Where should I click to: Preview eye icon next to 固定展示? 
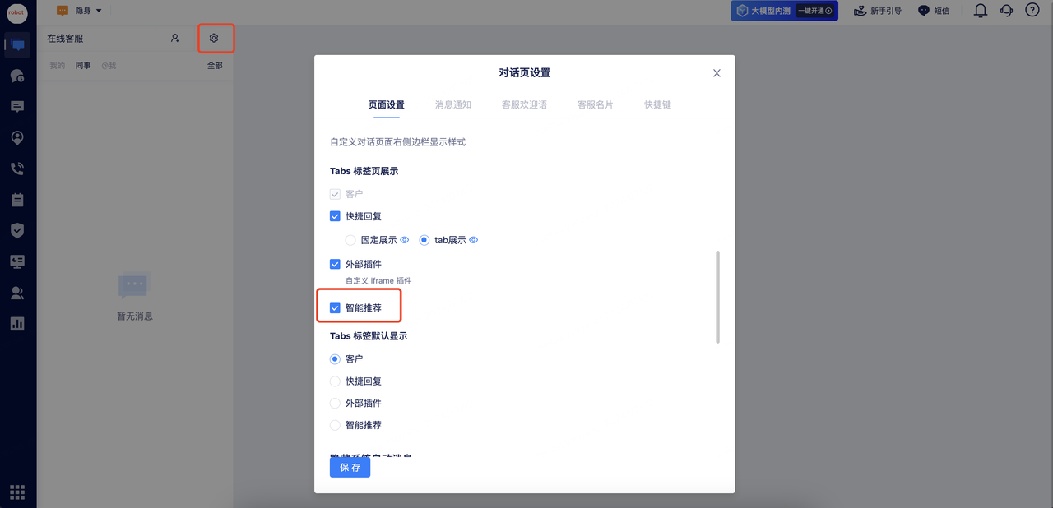click(404, 240)
